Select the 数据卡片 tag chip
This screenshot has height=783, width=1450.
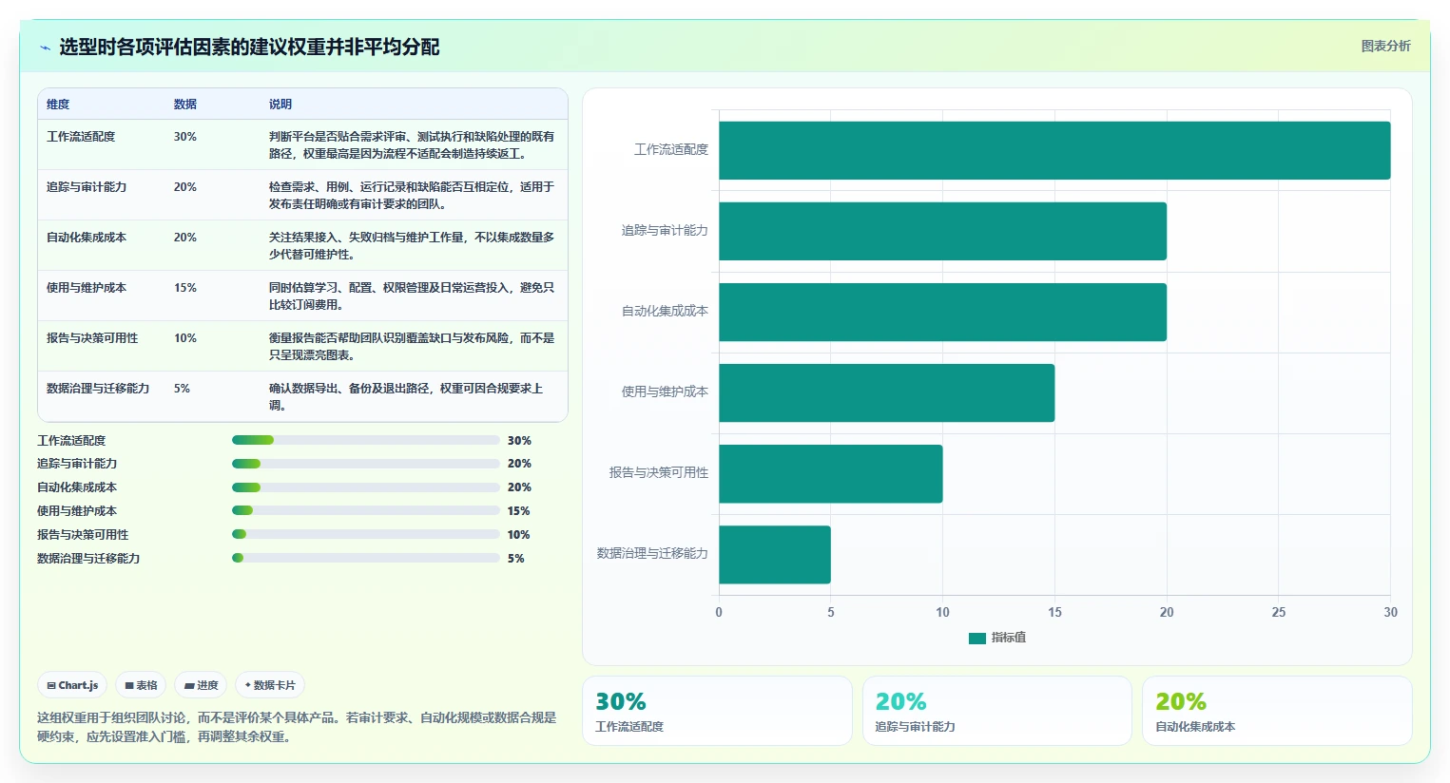point(270,685)
